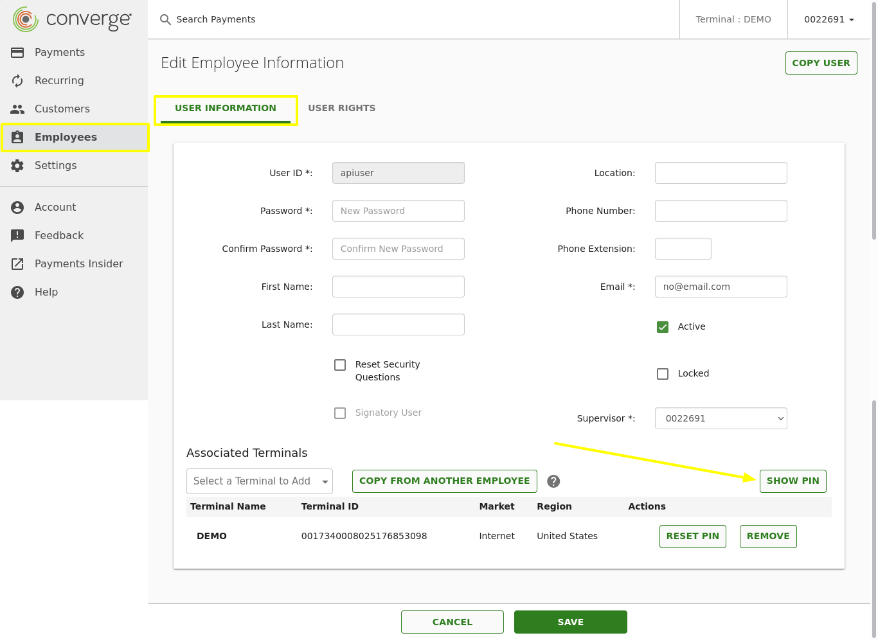Switch to the User Rights tab

tap(341, 108)
